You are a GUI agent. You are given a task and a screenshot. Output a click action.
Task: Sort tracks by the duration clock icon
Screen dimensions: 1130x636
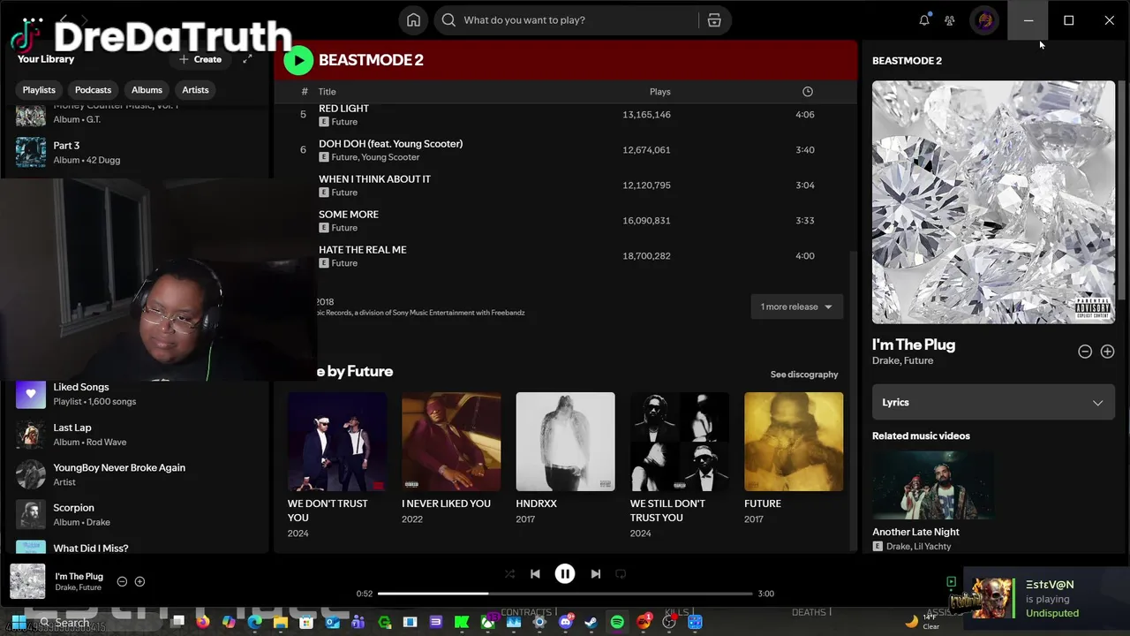pyautogui.click(x=807, y=92)
